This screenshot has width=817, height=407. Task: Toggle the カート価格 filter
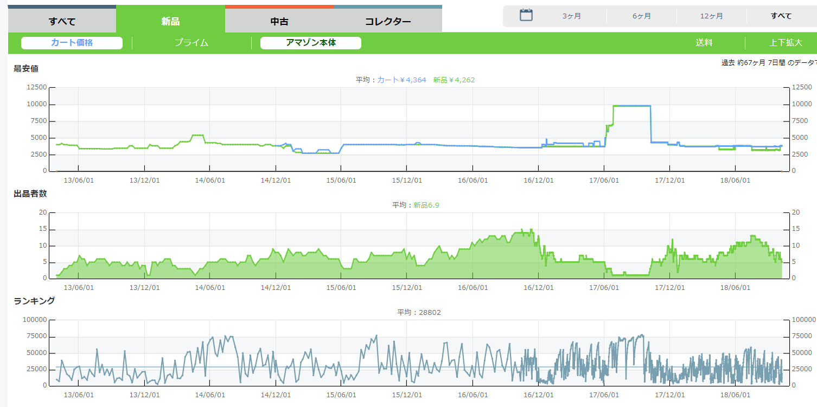pos(72,43)
